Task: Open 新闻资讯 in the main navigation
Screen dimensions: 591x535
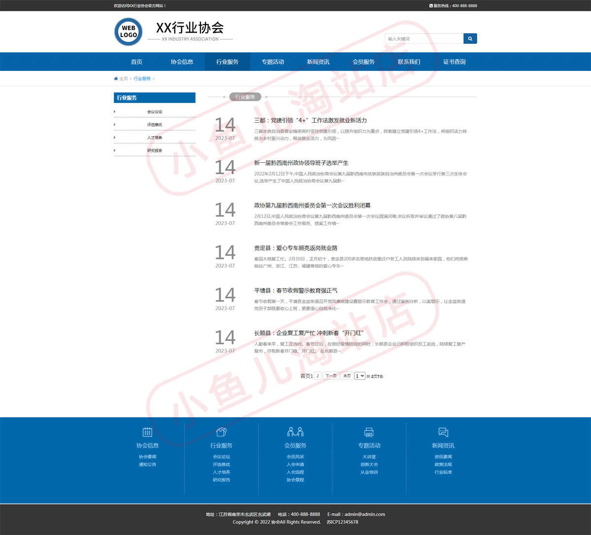Action: pos(318,62)
